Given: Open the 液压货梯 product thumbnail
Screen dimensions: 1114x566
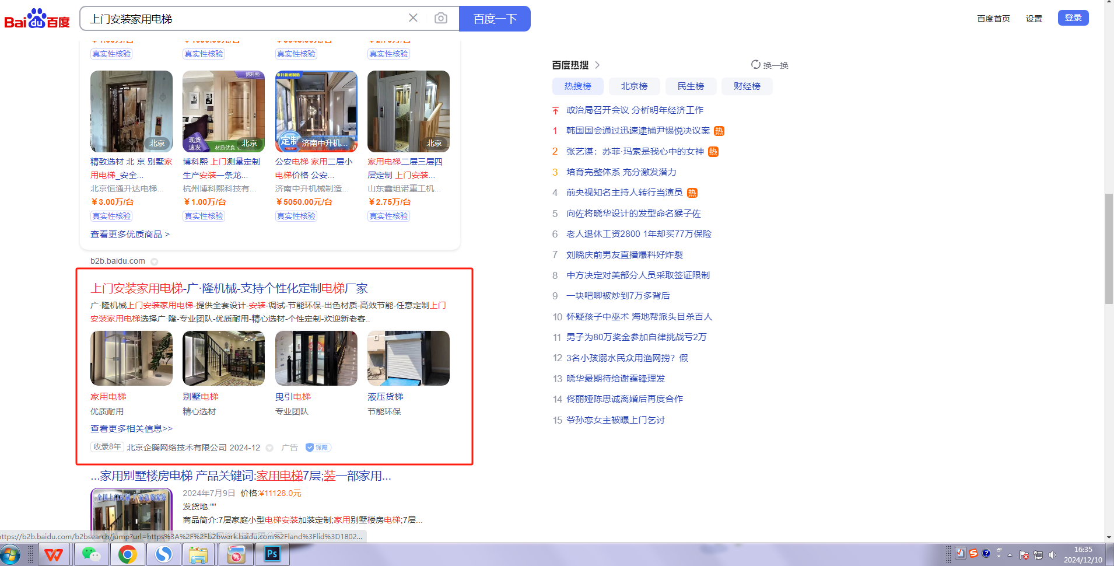Looking at the screenshot, I should 408,358.
